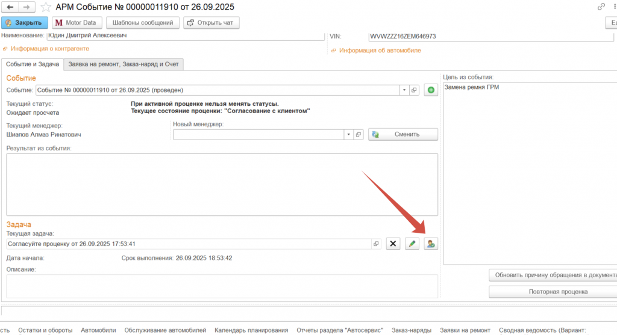Screen dimensions: 617x335
Task: Open the current task via its open icon
Action: click(x=377, y=244)
